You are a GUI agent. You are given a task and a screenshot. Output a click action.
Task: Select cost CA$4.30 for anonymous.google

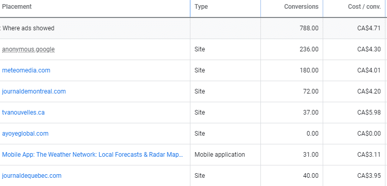(x=369, y=49)
